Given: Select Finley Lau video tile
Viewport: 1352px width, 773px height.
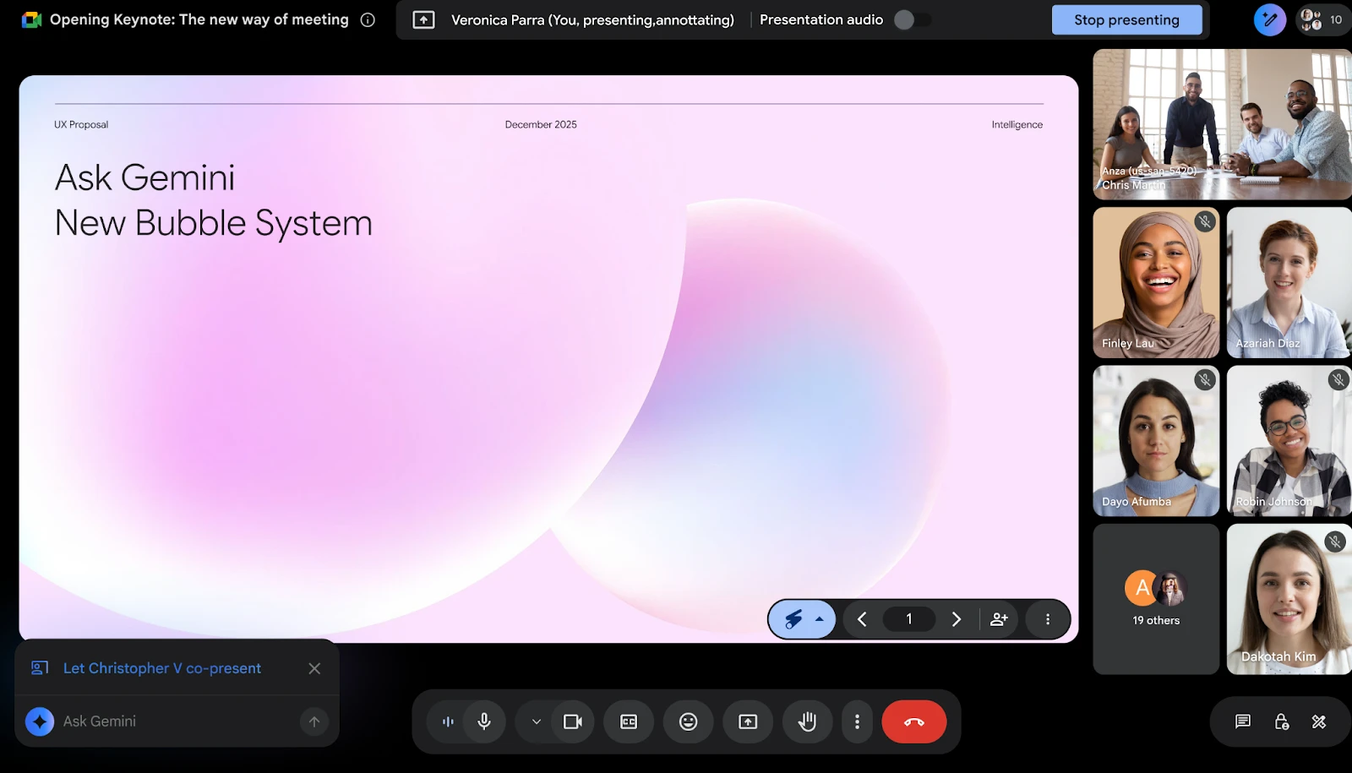Looking at the screenshot, I should click(1156, 282).
